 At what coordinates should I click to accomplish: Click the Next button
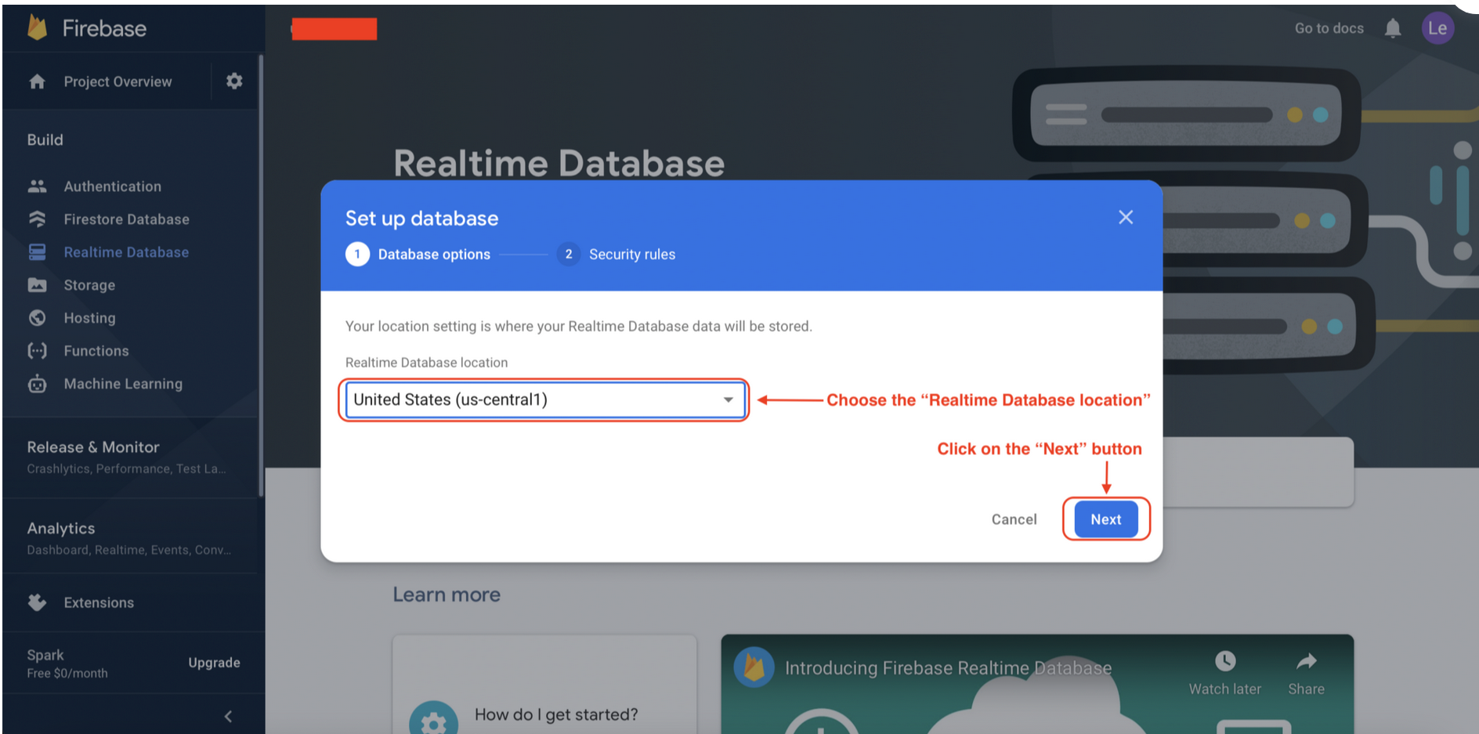[x=1106, y=519]
